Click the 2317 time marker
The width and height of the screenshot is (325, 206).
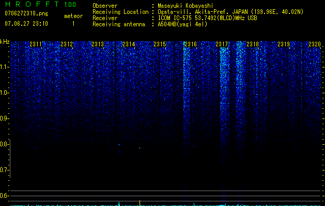pos(222,44)
